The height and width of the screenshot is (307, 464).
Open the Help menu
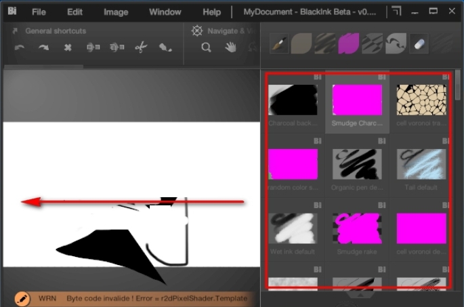point(211,12)
